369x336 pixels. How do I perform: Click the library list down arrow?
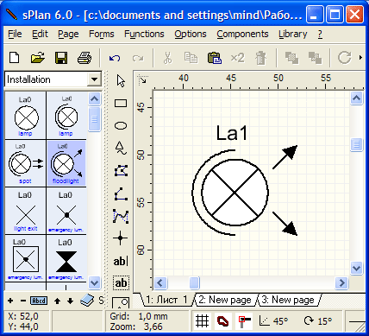coord(94,282)
